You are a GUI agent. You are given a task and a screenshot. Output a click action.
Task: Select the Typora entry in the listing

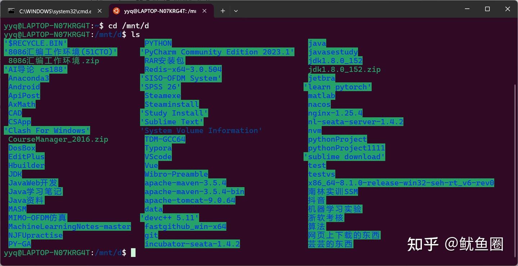(158, 148)
